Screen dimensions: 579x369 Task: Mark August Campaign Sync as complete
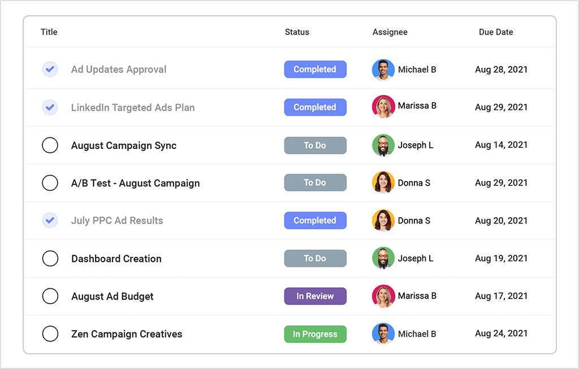[x=50, y=145]
